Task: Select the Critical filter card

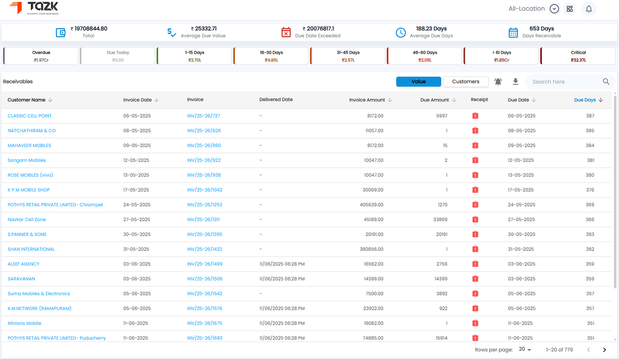Action: coord(578,56)
